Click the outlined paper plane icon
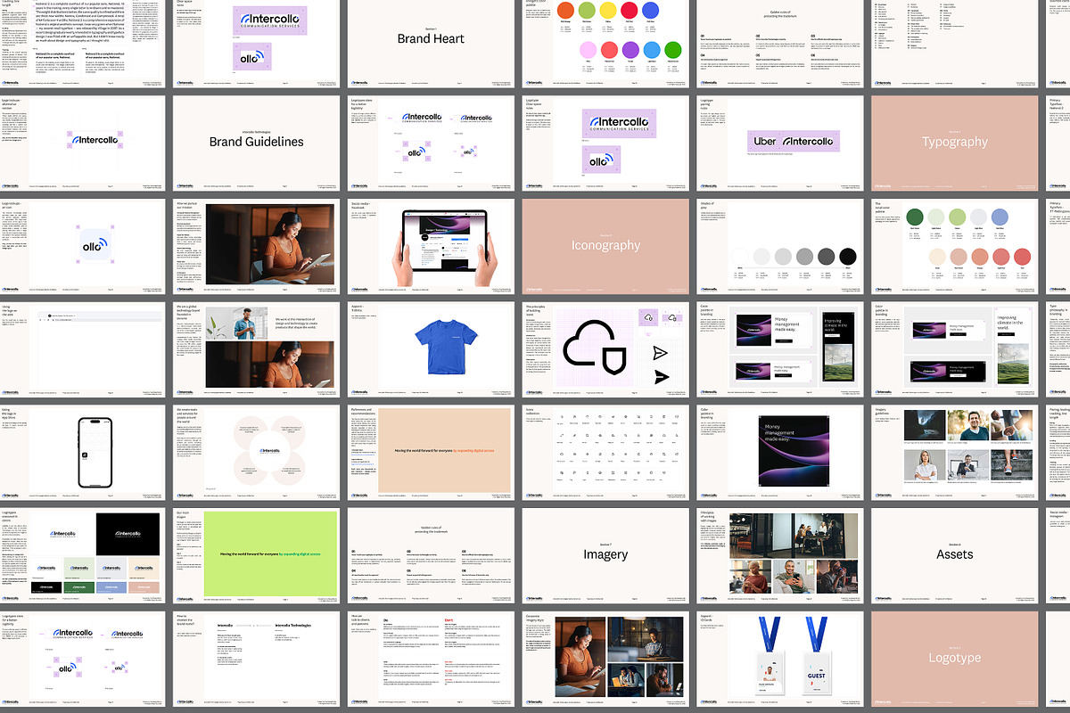1070x713 pixels. (660, 352)
